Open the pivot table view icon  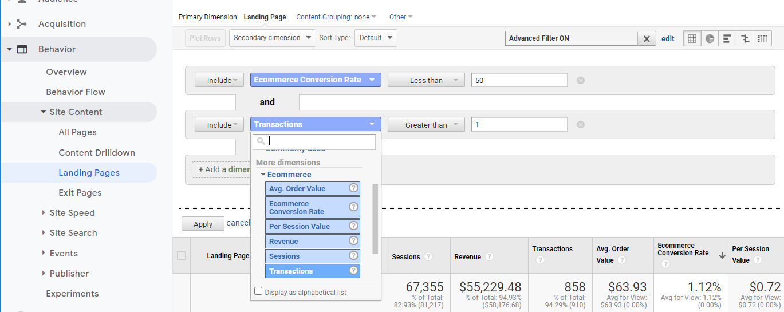click(762, 38)
